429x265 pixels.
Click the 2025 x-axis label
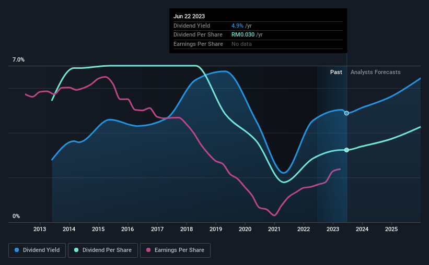(391, 229)
